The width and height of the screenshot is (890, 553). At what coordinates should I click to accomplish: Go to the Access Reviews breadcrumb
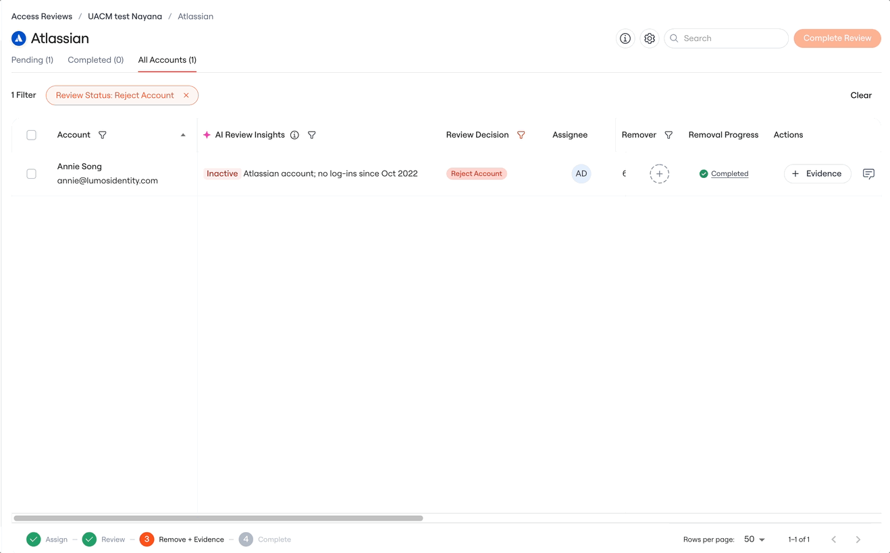[42, 16]
